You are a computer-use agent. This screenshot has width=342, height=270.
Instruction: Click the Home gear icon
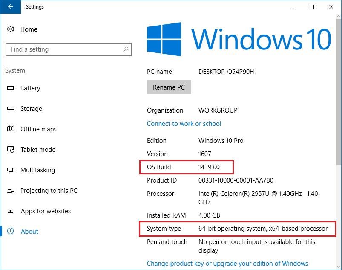pos(11,29)
